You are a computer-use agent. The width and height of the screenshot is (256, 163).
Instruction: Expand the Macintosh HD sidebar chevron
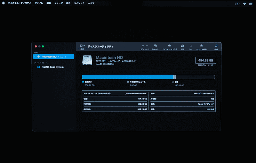[35, 57]
